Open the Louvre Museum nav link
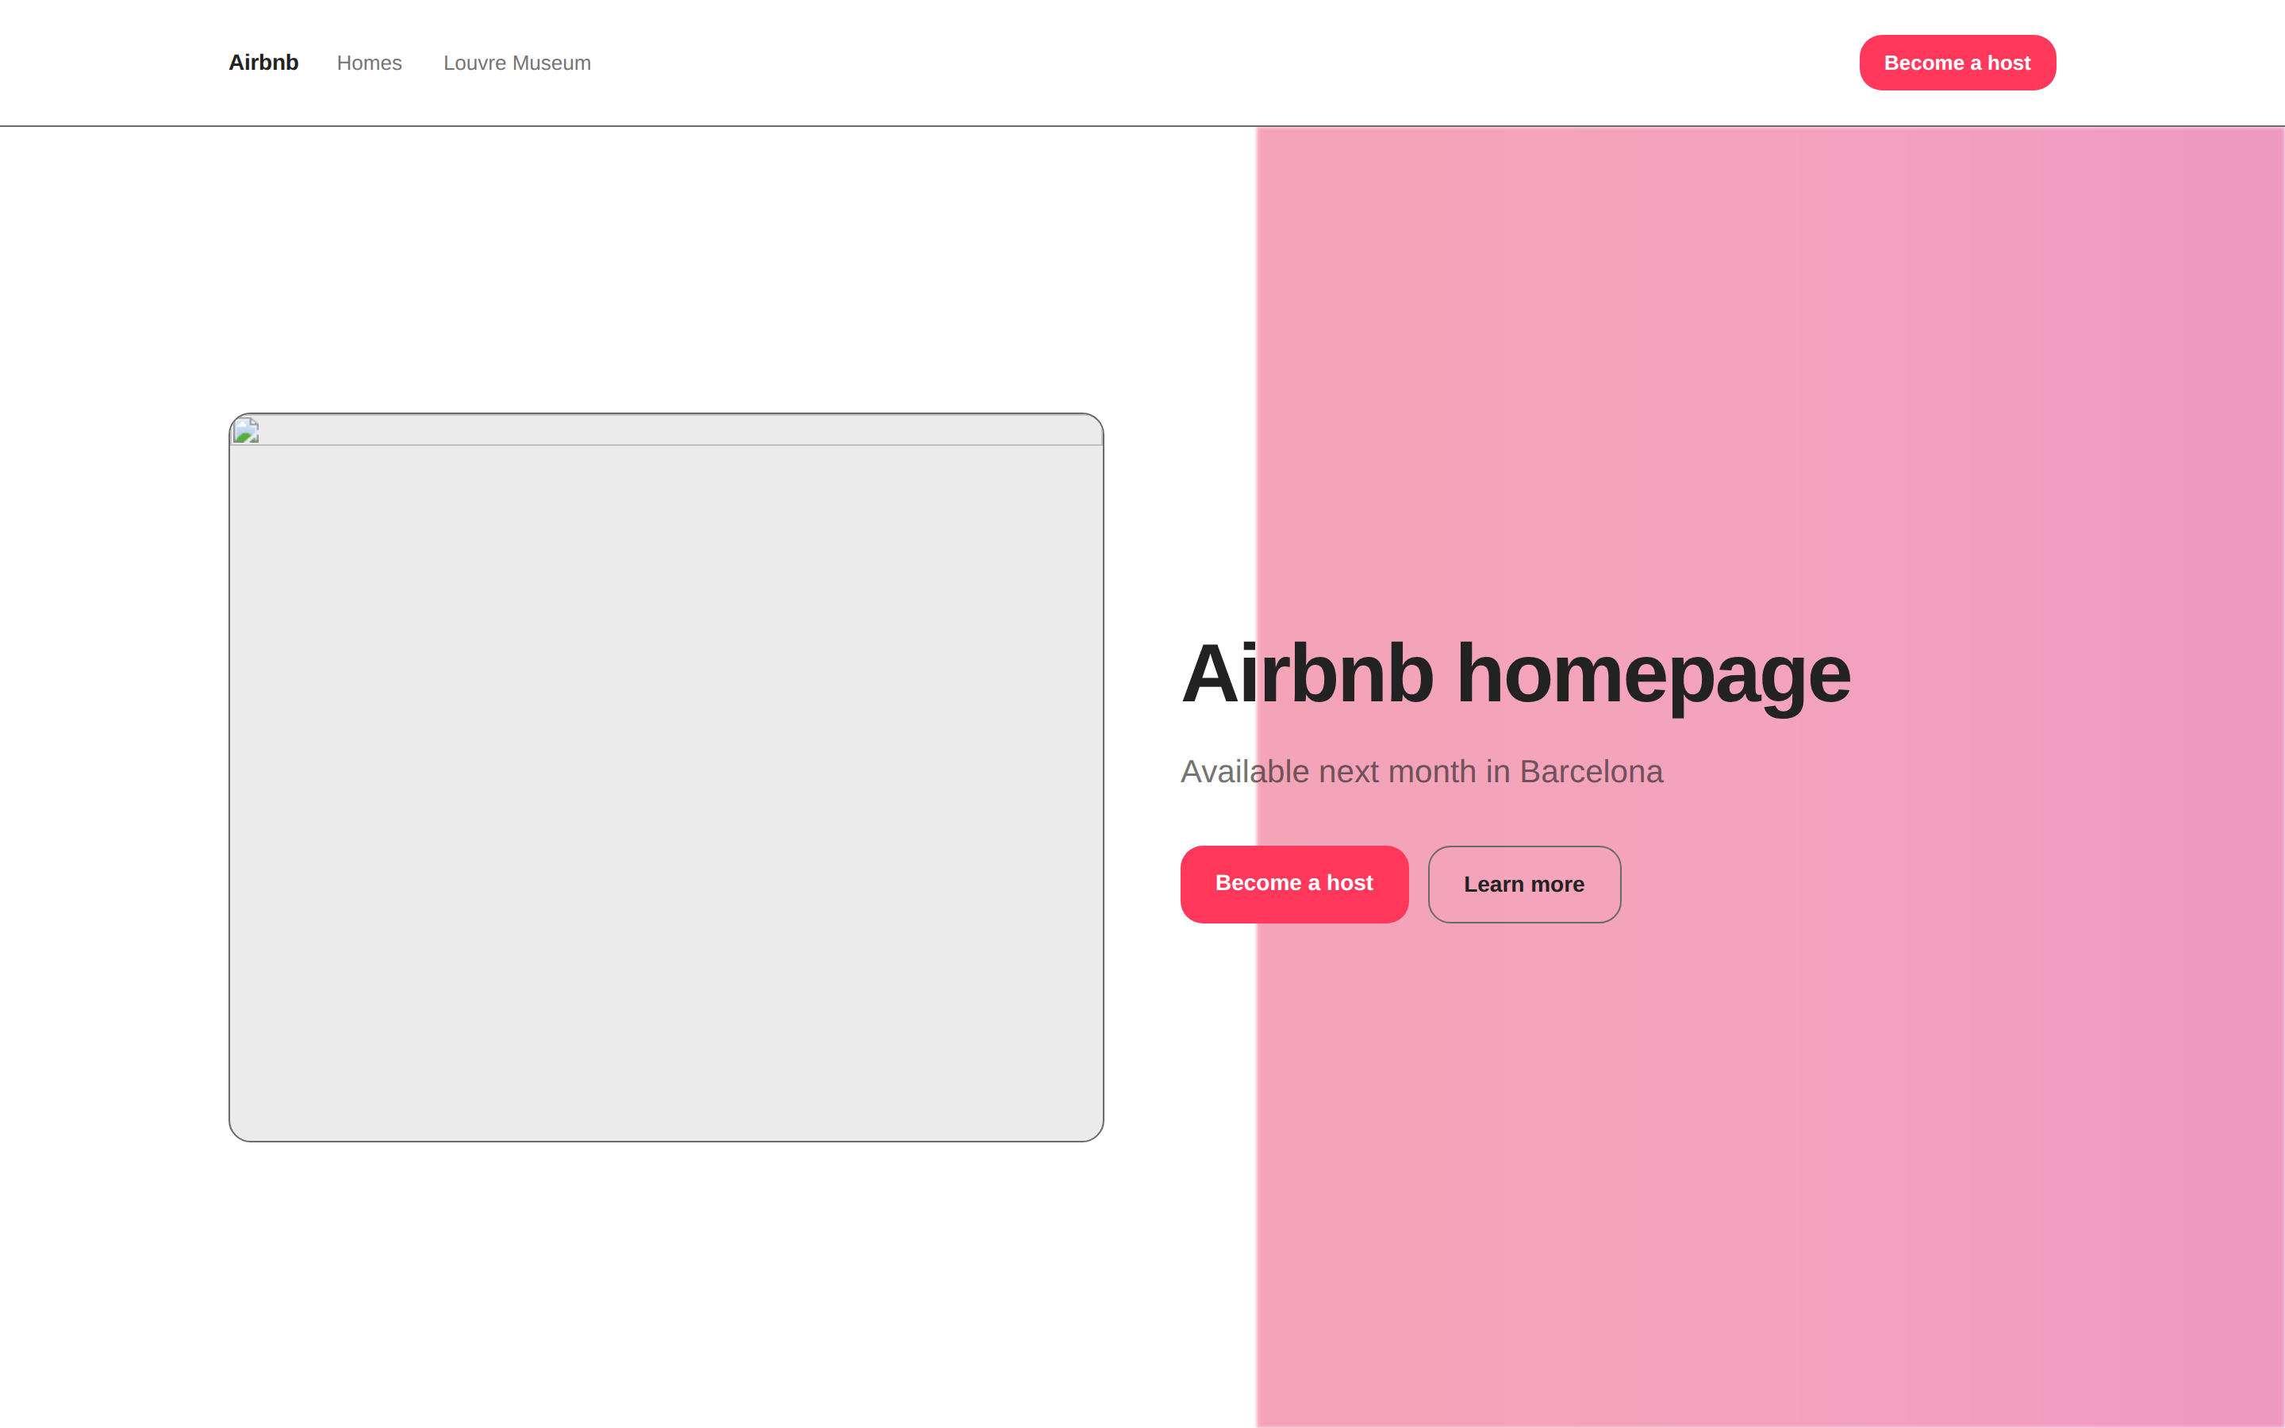Screen dimensions: 2285x1428 [517, 63]
